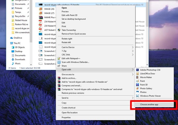Click the IMAGE (26) file icon
The image size is (178, 125).
point(41,9)
